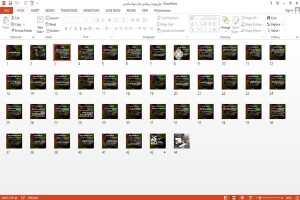
Task: Switch to the VIEW tab
Action: (x=145, y=11)
